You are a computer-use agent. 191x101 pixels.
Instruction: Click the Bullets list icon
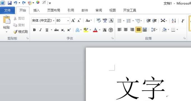click(x=120, y=21)
